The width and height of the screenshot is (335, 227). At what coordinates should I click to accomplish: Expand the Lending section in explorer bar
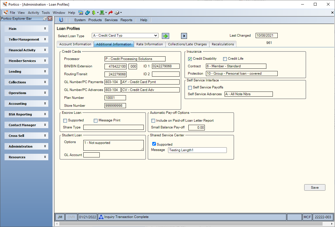click(x=26, y=71)
